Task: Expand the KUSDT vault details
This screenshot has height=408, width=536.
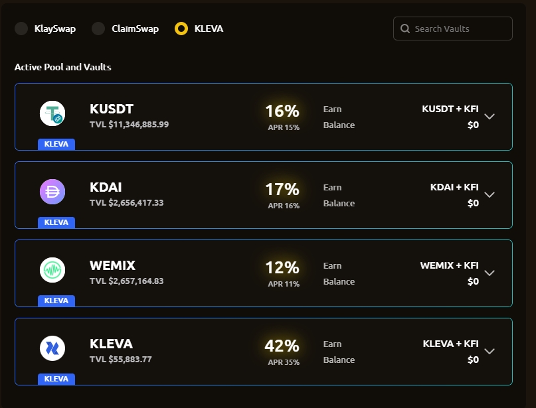Action: pos(490,117)
